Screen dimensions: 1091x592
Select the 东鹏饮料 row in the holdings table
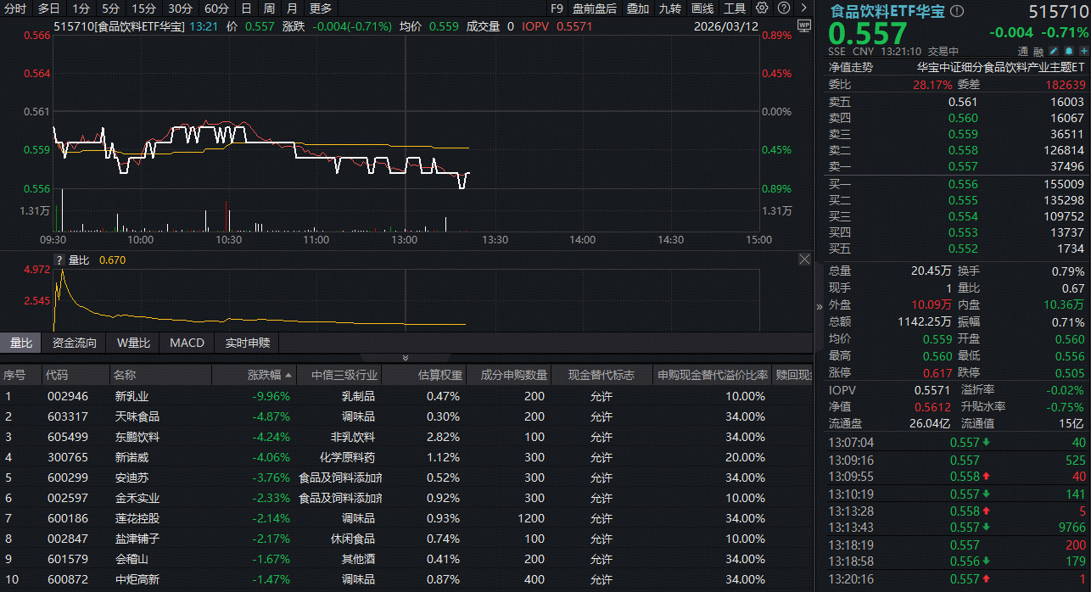coord(137,437)
